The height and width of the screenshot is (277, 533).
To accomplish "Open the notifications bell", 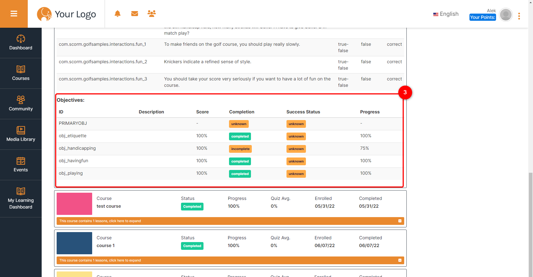I will click(117, 14).
